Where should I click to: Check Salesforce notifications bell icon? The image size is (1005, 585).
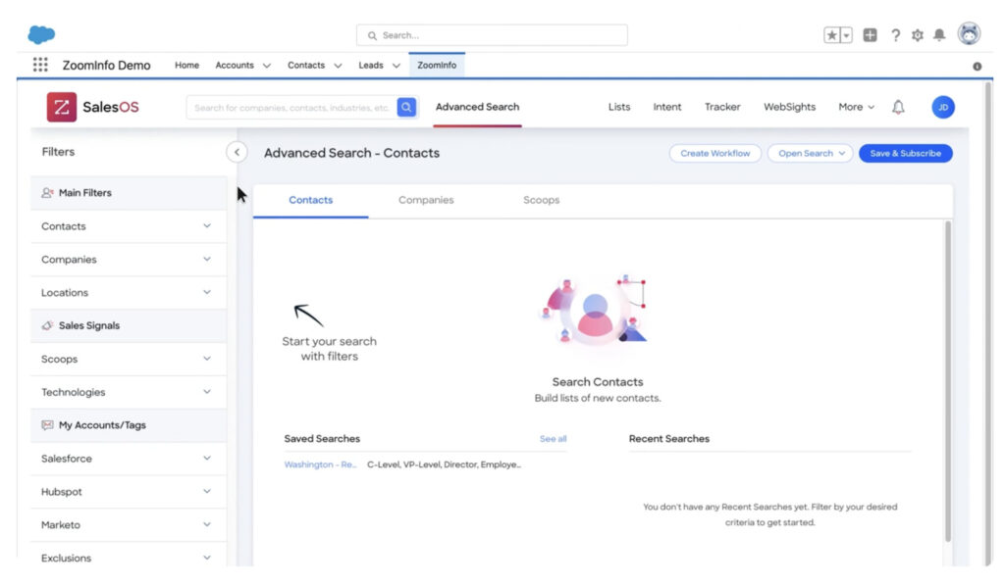(939, 33)
